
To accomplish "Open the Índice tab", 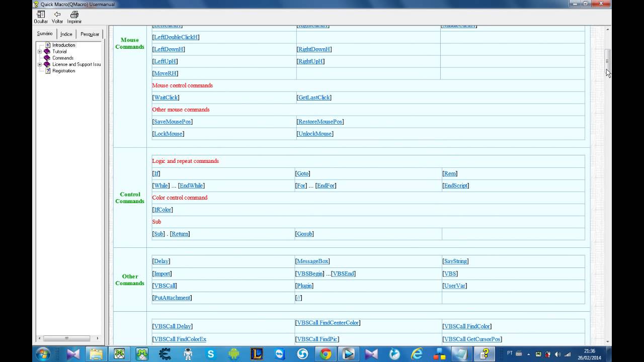I will [66, 34].
